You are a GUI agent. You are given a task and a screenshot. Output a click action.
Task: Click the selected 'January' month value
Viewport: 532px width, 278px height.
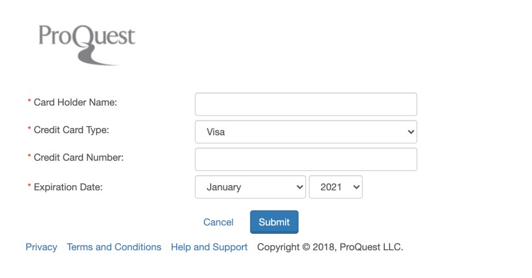pyautogui.click(x=224, y=187)
